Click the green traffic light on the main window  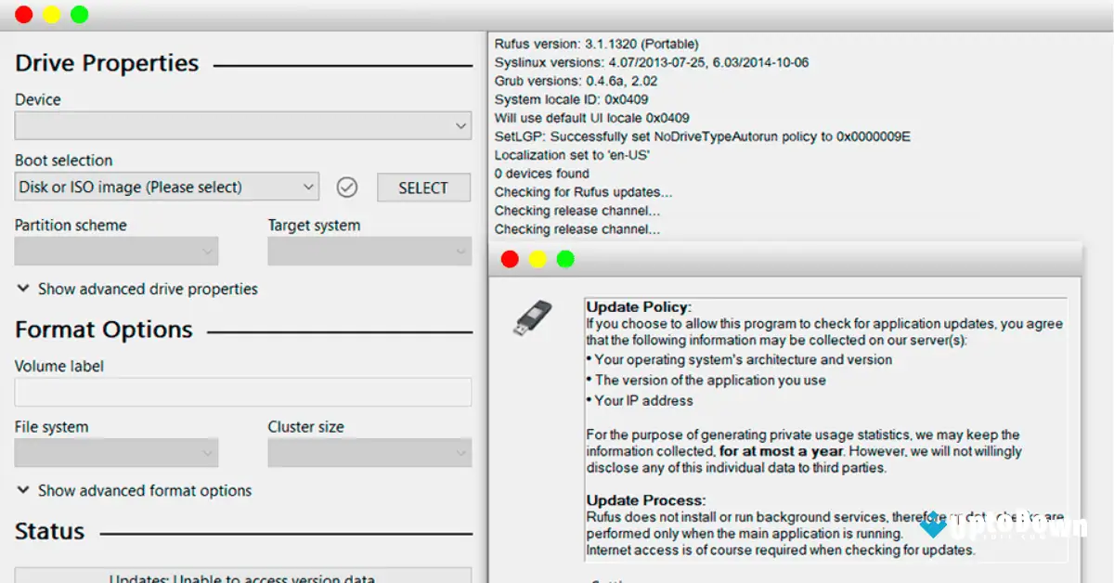click(79, 14)
